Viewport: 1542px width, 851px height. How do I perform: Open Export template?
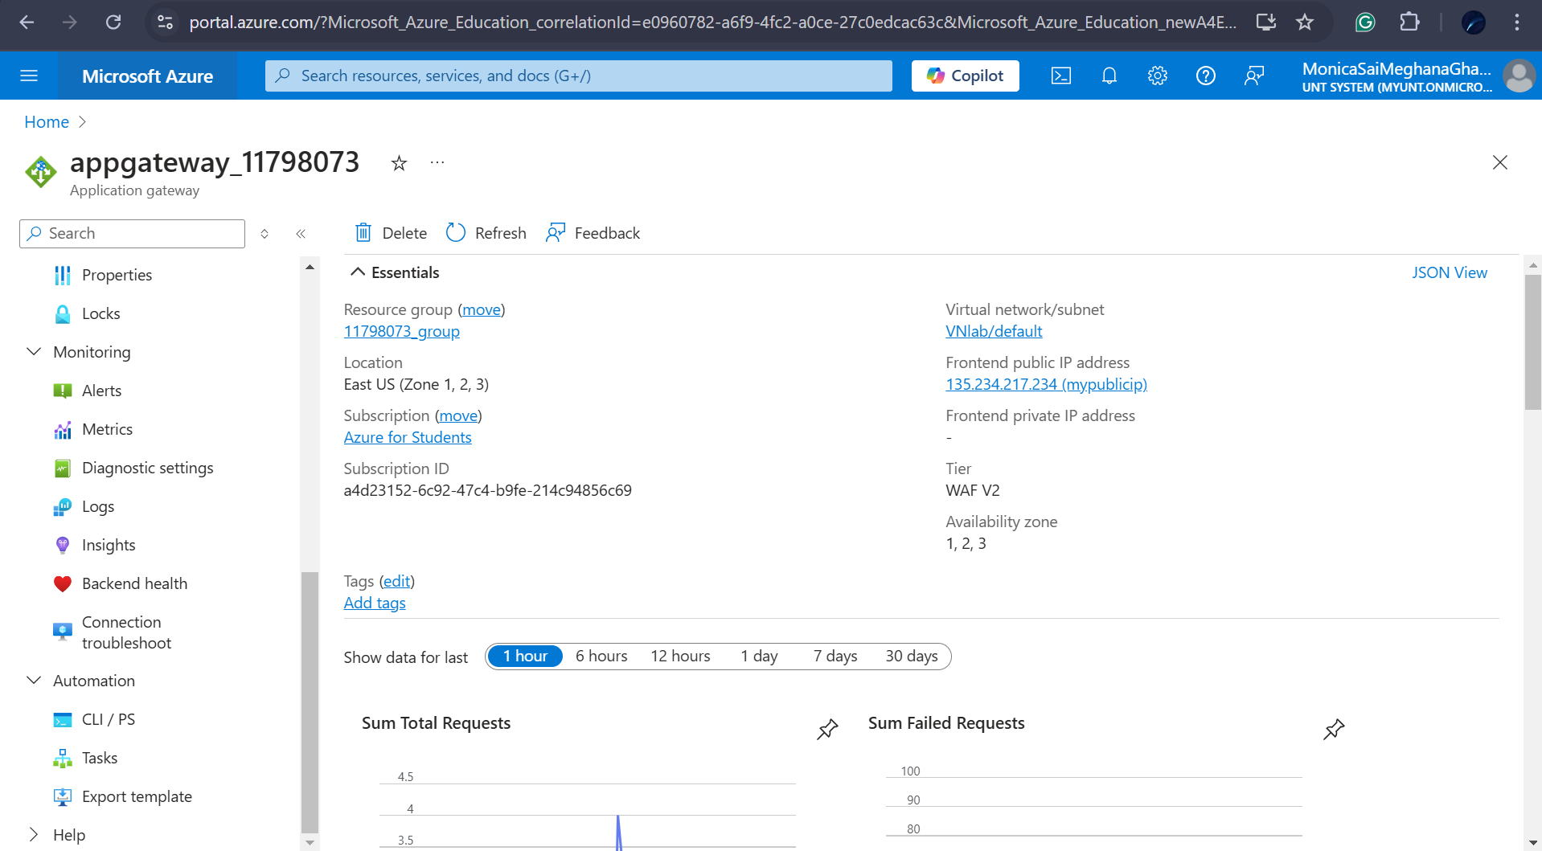tap(137, 796)
